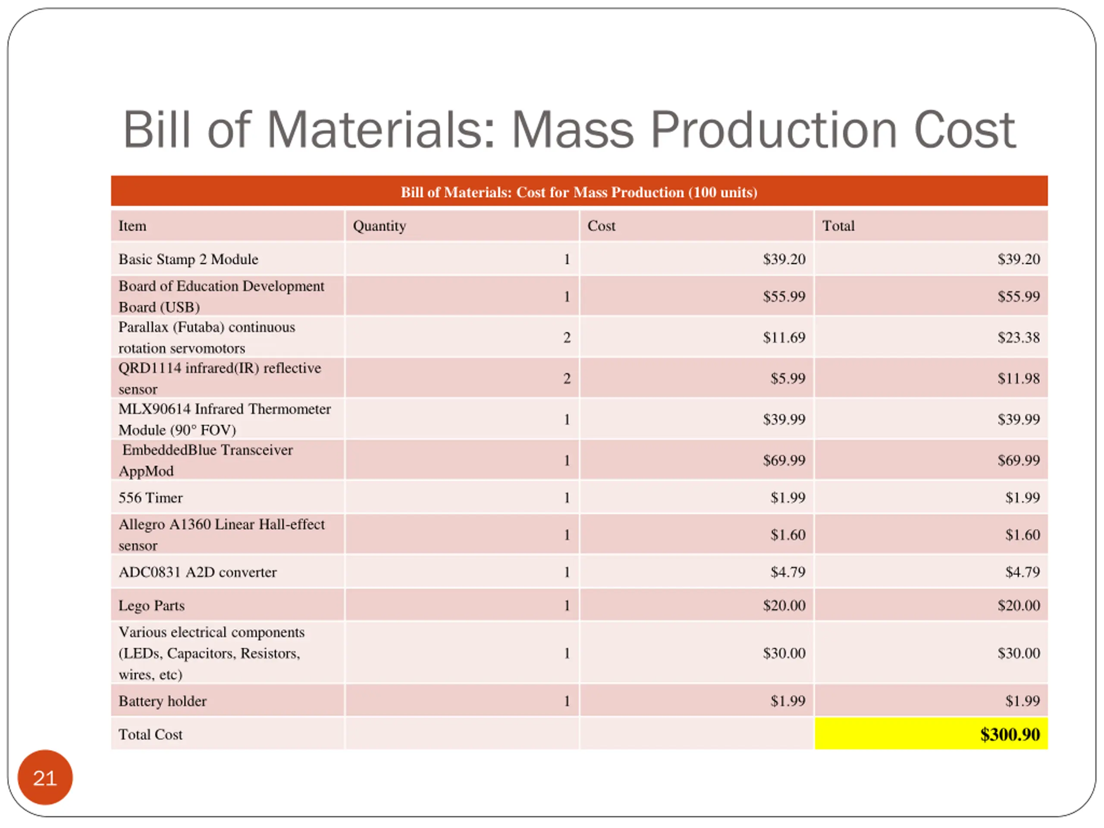The width and height of the screenshot is (1104, 828).
Task: Click the orange table header banner
Action: click(579, 191)
